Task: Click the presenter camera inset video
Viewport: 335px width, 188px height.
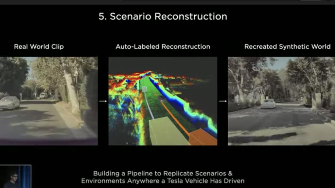Action: [x=16, y=177]
